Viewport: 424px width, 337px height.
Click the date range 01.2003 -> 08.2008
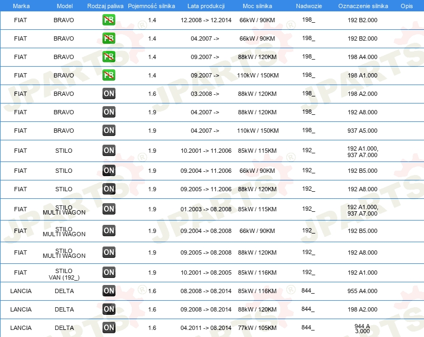[206, 209]
